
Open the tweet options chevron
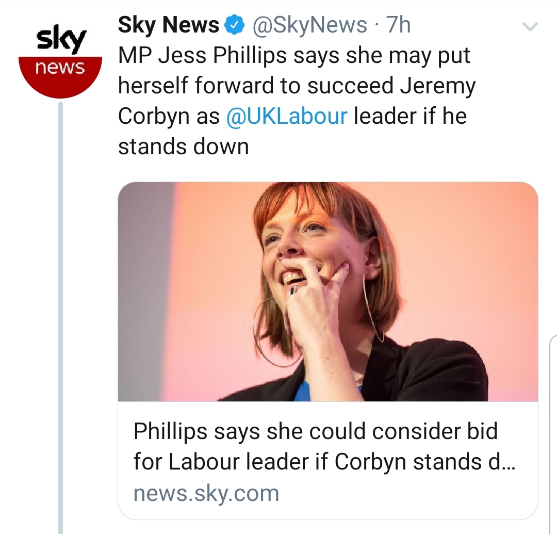[x=531, y=27]
